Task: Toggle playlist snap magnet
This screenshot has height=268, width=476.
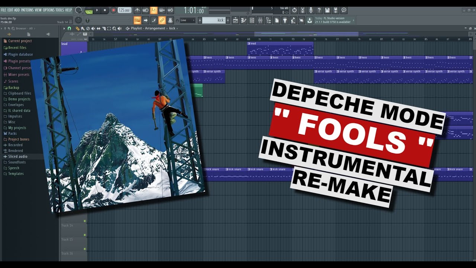Action: [69, 28]
